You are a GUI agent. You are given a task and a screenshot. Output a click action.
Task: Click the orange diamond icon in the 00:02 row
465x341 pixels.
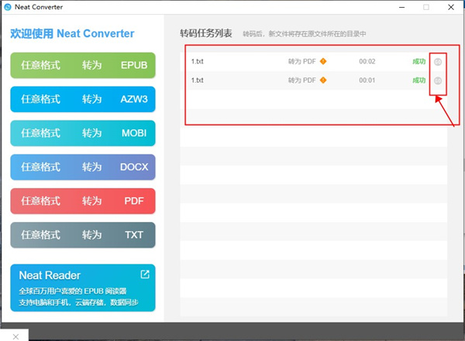tap(323, 61)
